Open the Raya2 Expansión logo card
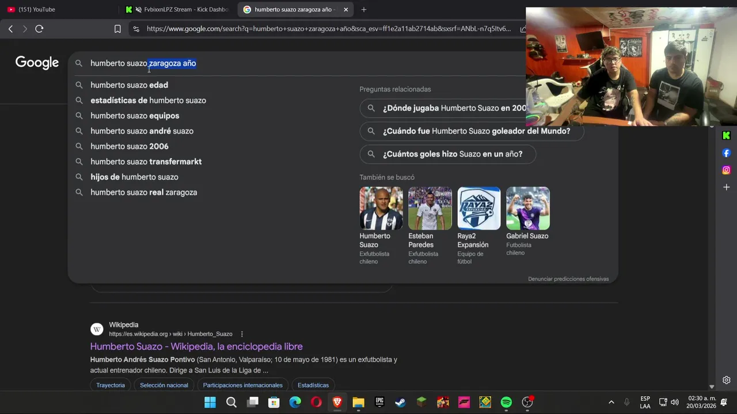Viewport: 737px width, 414px height. click(x=479, y=208)
